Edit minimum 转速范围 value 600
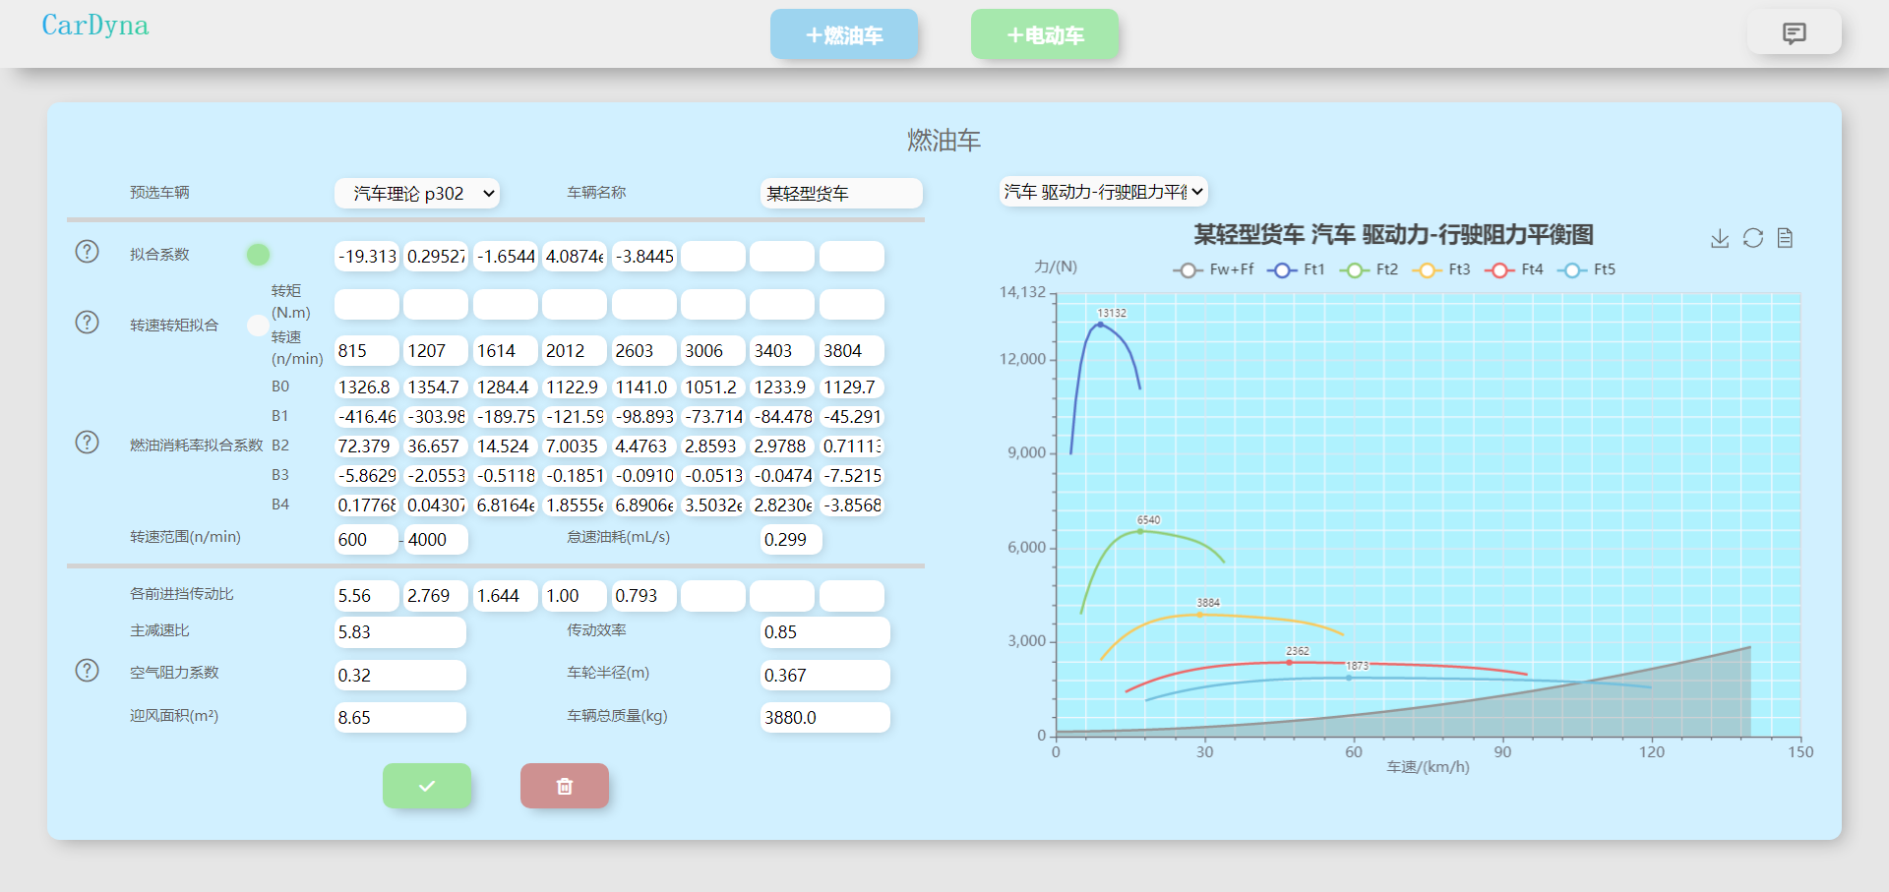This screenshot has width=1889, height=892. 366,540
